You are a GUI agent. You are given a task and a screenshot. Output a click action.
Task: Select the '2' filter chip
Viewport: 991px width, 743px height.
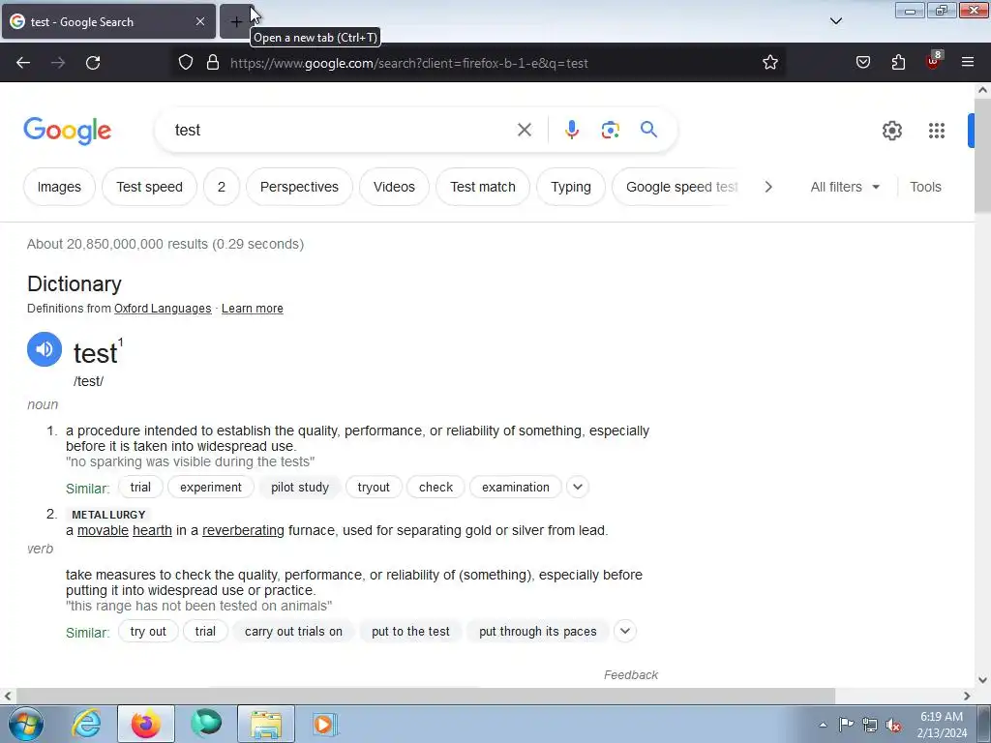pyautogui.click(x=222, y=187)
